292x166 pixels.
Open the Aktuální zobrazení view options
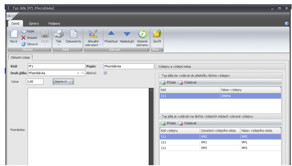coord(93,38)
